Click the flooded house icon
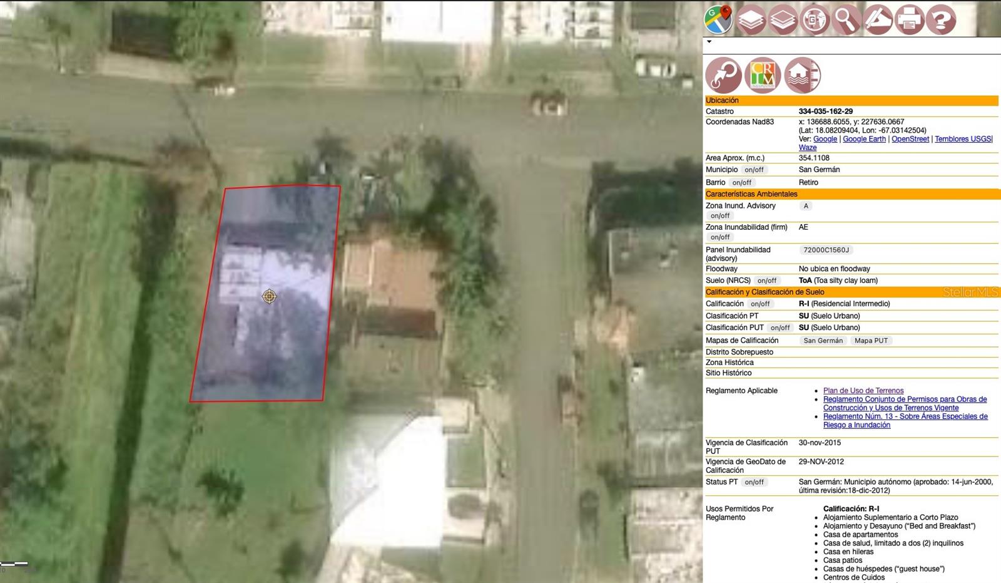Screen dimensions: 1001x583 pos(803,75)
